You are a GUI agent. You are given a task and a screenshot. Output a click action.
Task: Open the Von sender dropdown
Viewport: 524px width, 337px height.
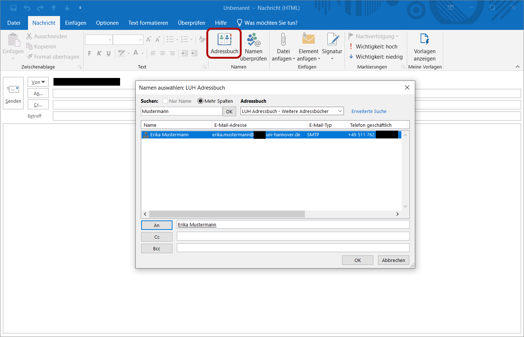38,82
